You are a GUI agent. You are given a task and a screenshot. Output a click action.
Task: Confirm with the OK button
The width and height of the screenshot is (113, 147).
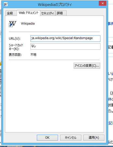tap(47, 138)
